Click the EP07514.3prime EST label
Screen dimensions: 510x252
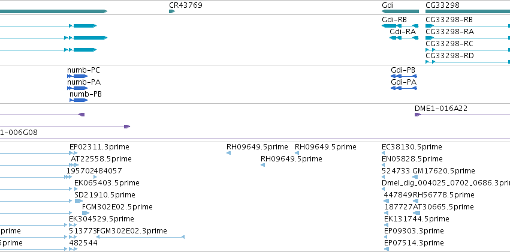414,243
